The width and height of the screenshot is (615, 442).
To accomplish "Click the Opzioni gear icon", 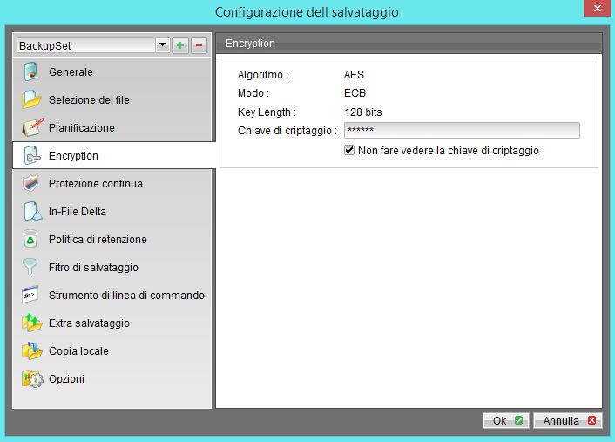I will click(x=31, y=379).
